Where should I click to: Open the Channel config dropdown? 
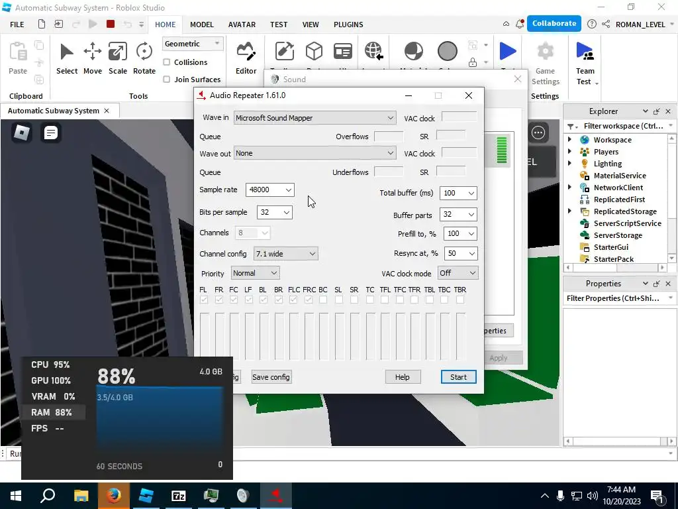[x=286, y=254]
